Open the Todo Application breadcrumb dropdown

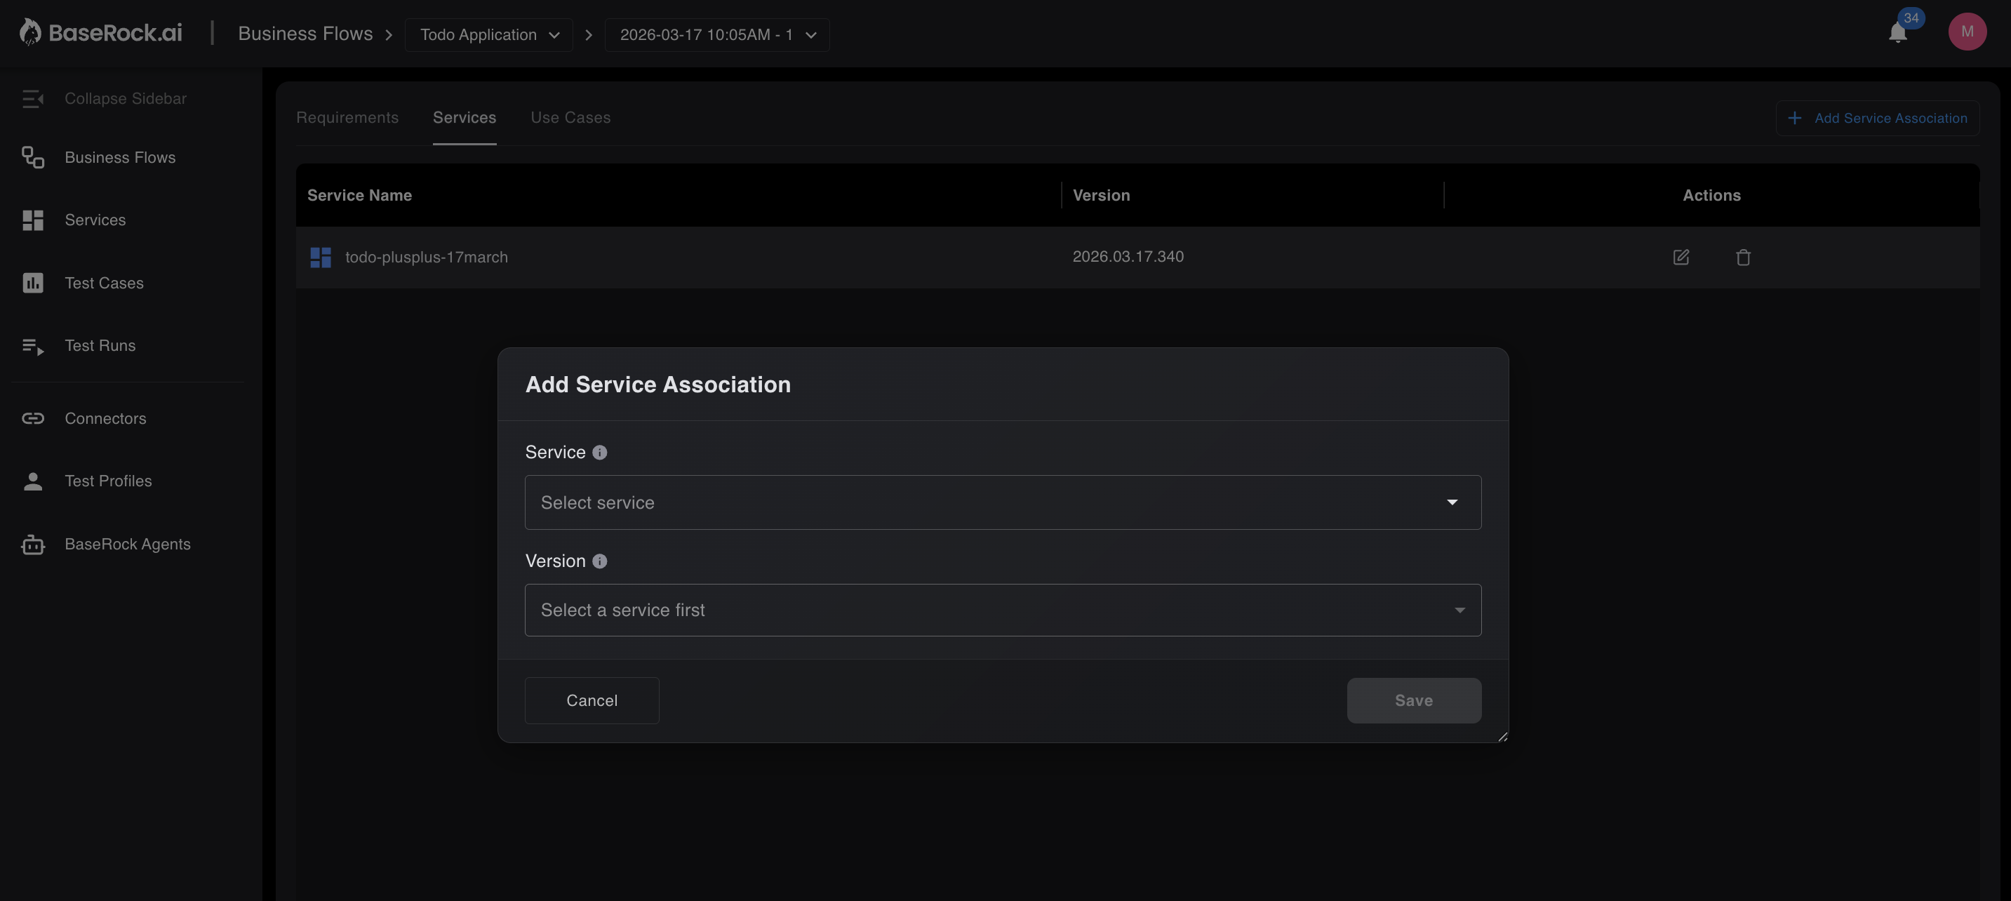488,35
